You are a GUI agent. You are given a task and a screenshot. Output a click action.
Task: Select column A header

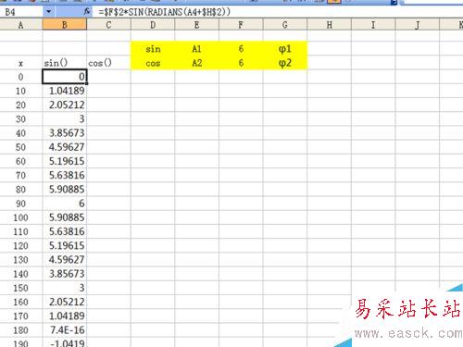point(21,25)
